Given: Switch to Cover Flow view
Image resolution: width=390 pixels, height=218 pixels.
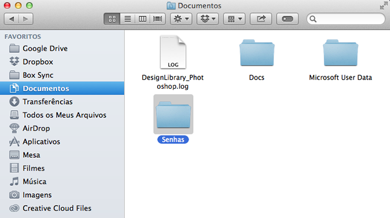Looking at the screenshot, I should pos(158,19).
